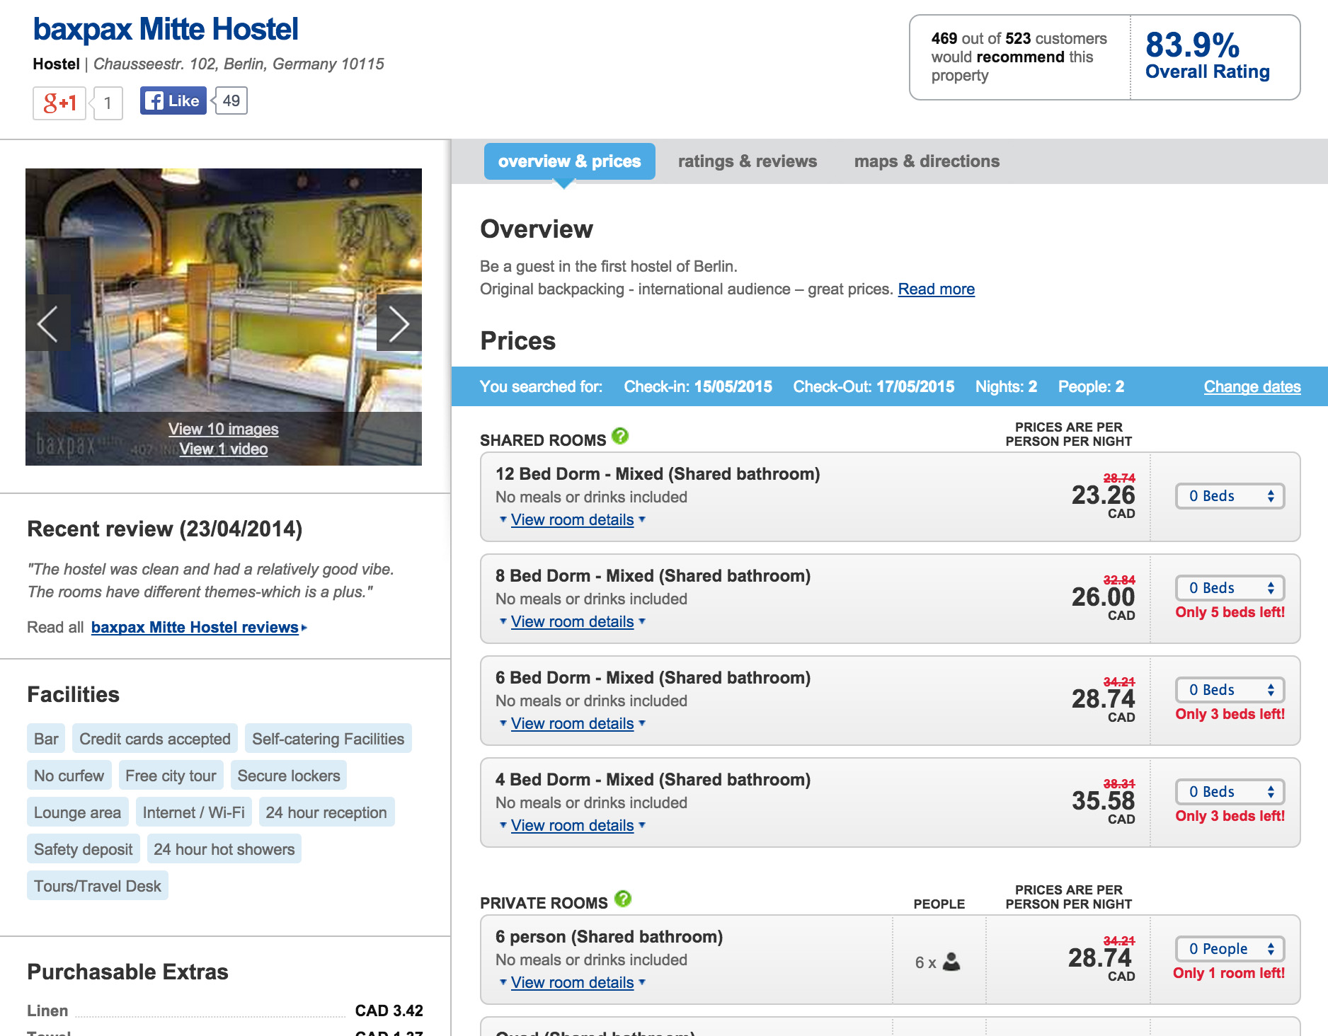
Task: Click 24 hour hot showers tag
Action: [224, 849]
